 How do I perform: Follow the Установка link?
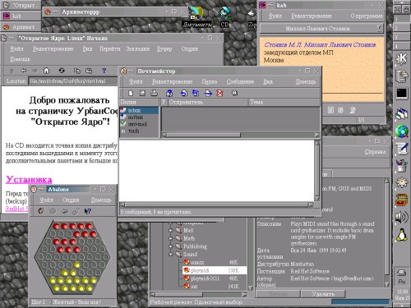pos(29,179)
